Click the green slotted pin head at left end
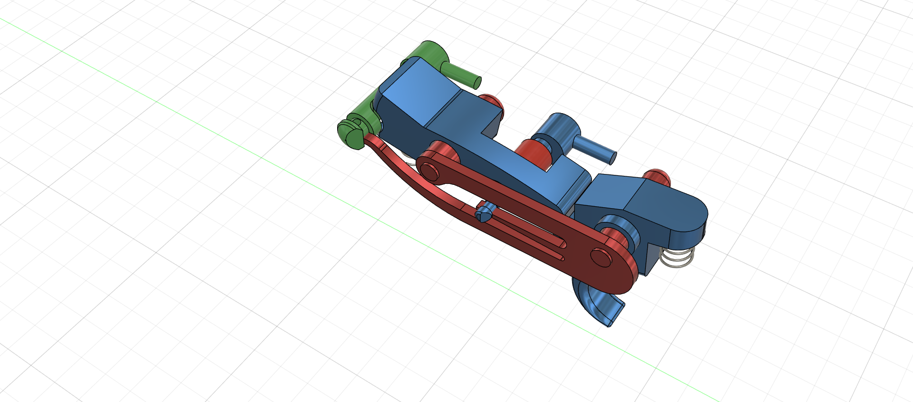Screen dimensions: 913x402 (x=350, y=134)
